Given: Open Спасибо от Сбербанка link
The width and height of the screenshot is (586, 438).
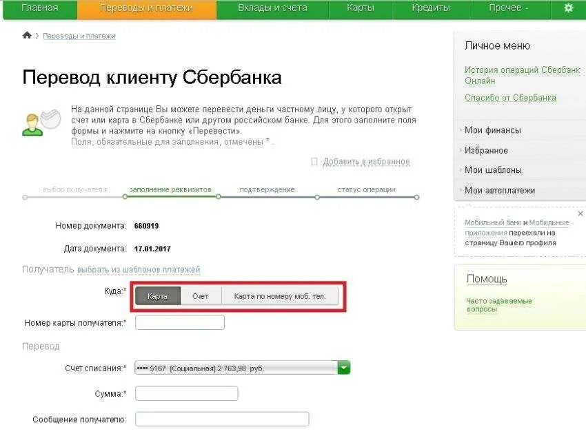Looking at the screenshot, I should tap(510, 98).
